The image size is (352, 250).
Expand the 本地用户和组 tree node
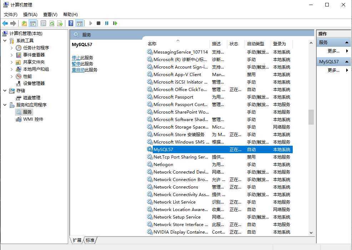coord(12,69)
